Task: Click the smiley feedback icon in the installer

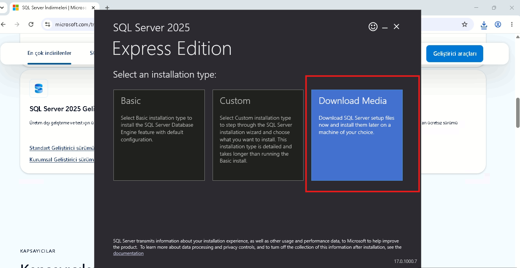Action: (373, 27)
